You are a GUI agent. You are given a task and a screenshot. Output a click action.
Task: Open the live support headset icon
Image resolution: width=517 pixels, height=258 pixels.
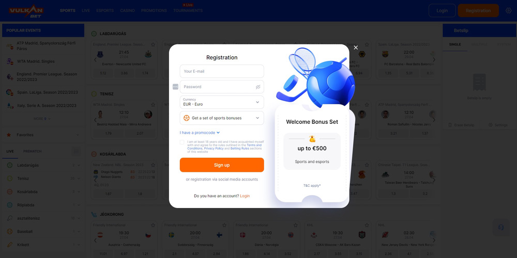(501, 228)
